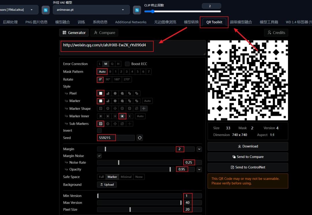This screenshot has width=312, height=215.
Task: Select the diamond Marker Inner icon
Action: click(x=122, y=116)
